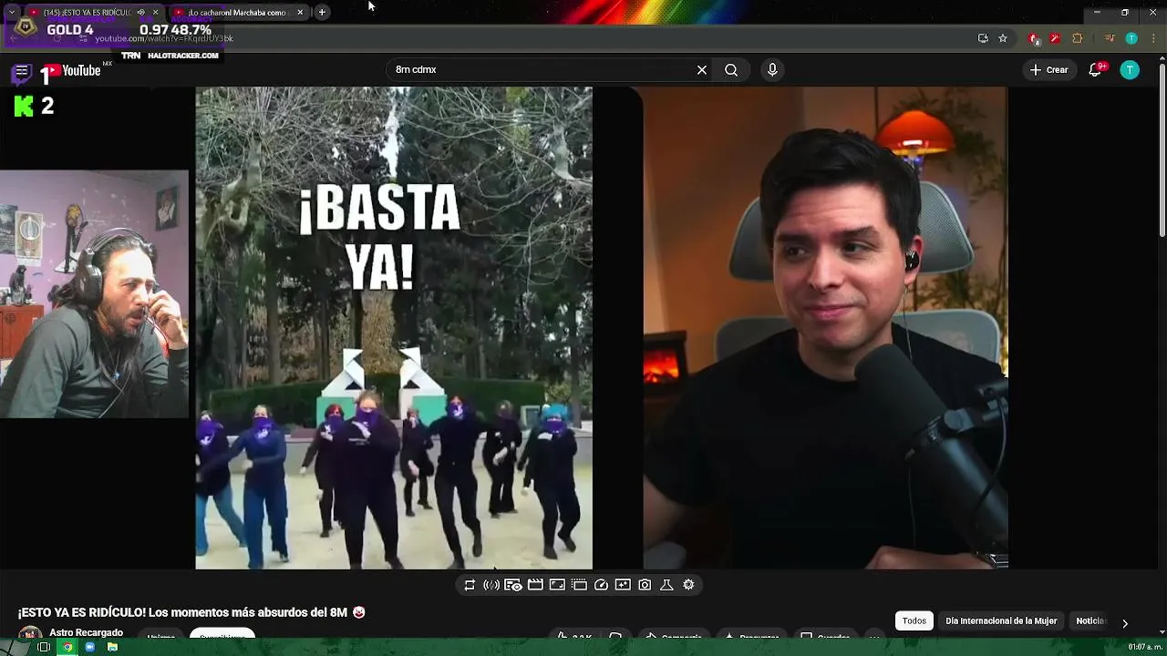Image resolution: width=1167 pixels, height=656 pixels.
Task: Click the video filters sparkle icon
Action: (x=623, y=585)
